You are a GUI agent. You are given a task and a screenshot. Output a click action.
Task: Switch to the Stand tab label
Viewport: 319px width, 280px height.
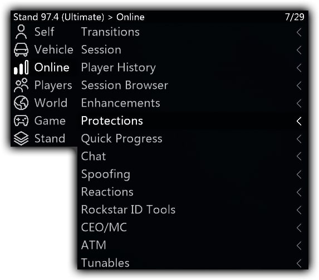point(50,138)
